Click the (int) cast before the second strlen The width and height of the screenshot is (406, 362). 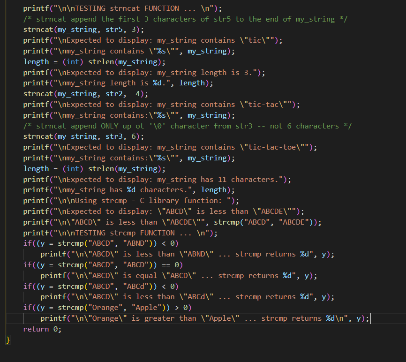73,168
